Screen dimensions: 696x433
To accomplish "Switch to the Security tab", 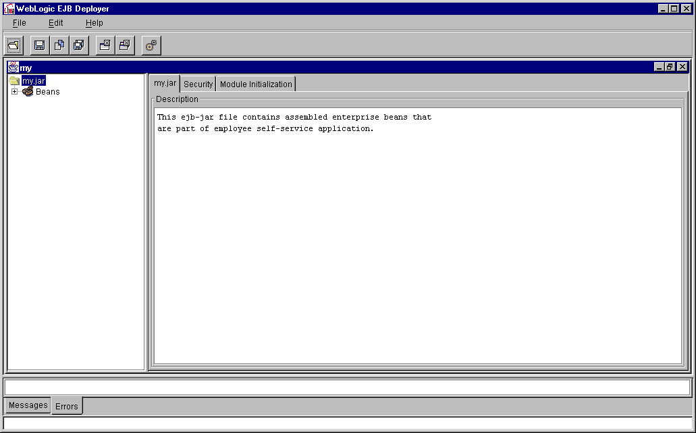I will pos(198,84).
